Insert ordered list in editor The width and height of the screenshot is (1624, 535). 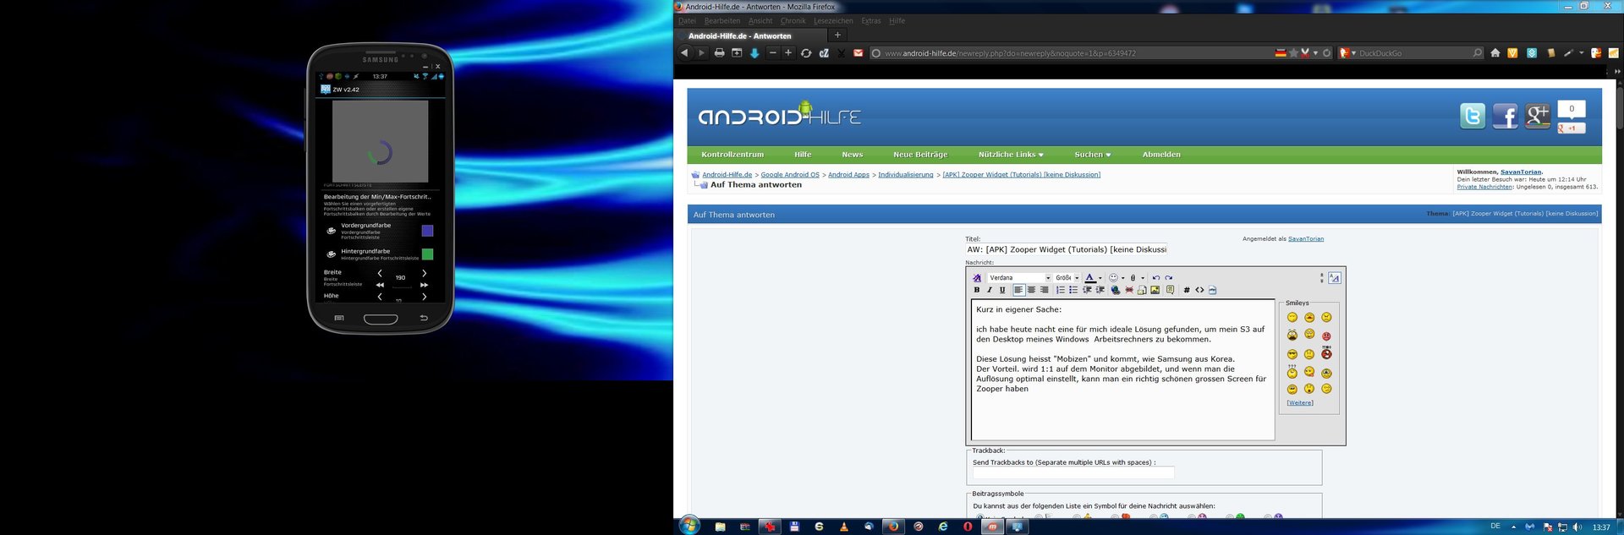coord(1060,290)
